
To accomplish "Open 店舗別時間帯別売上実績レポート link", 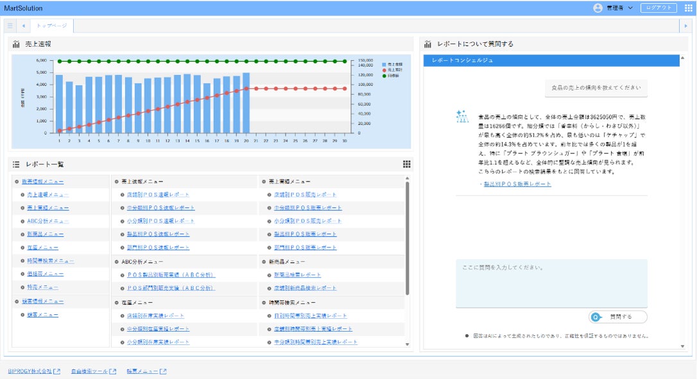I will point(313,329).
